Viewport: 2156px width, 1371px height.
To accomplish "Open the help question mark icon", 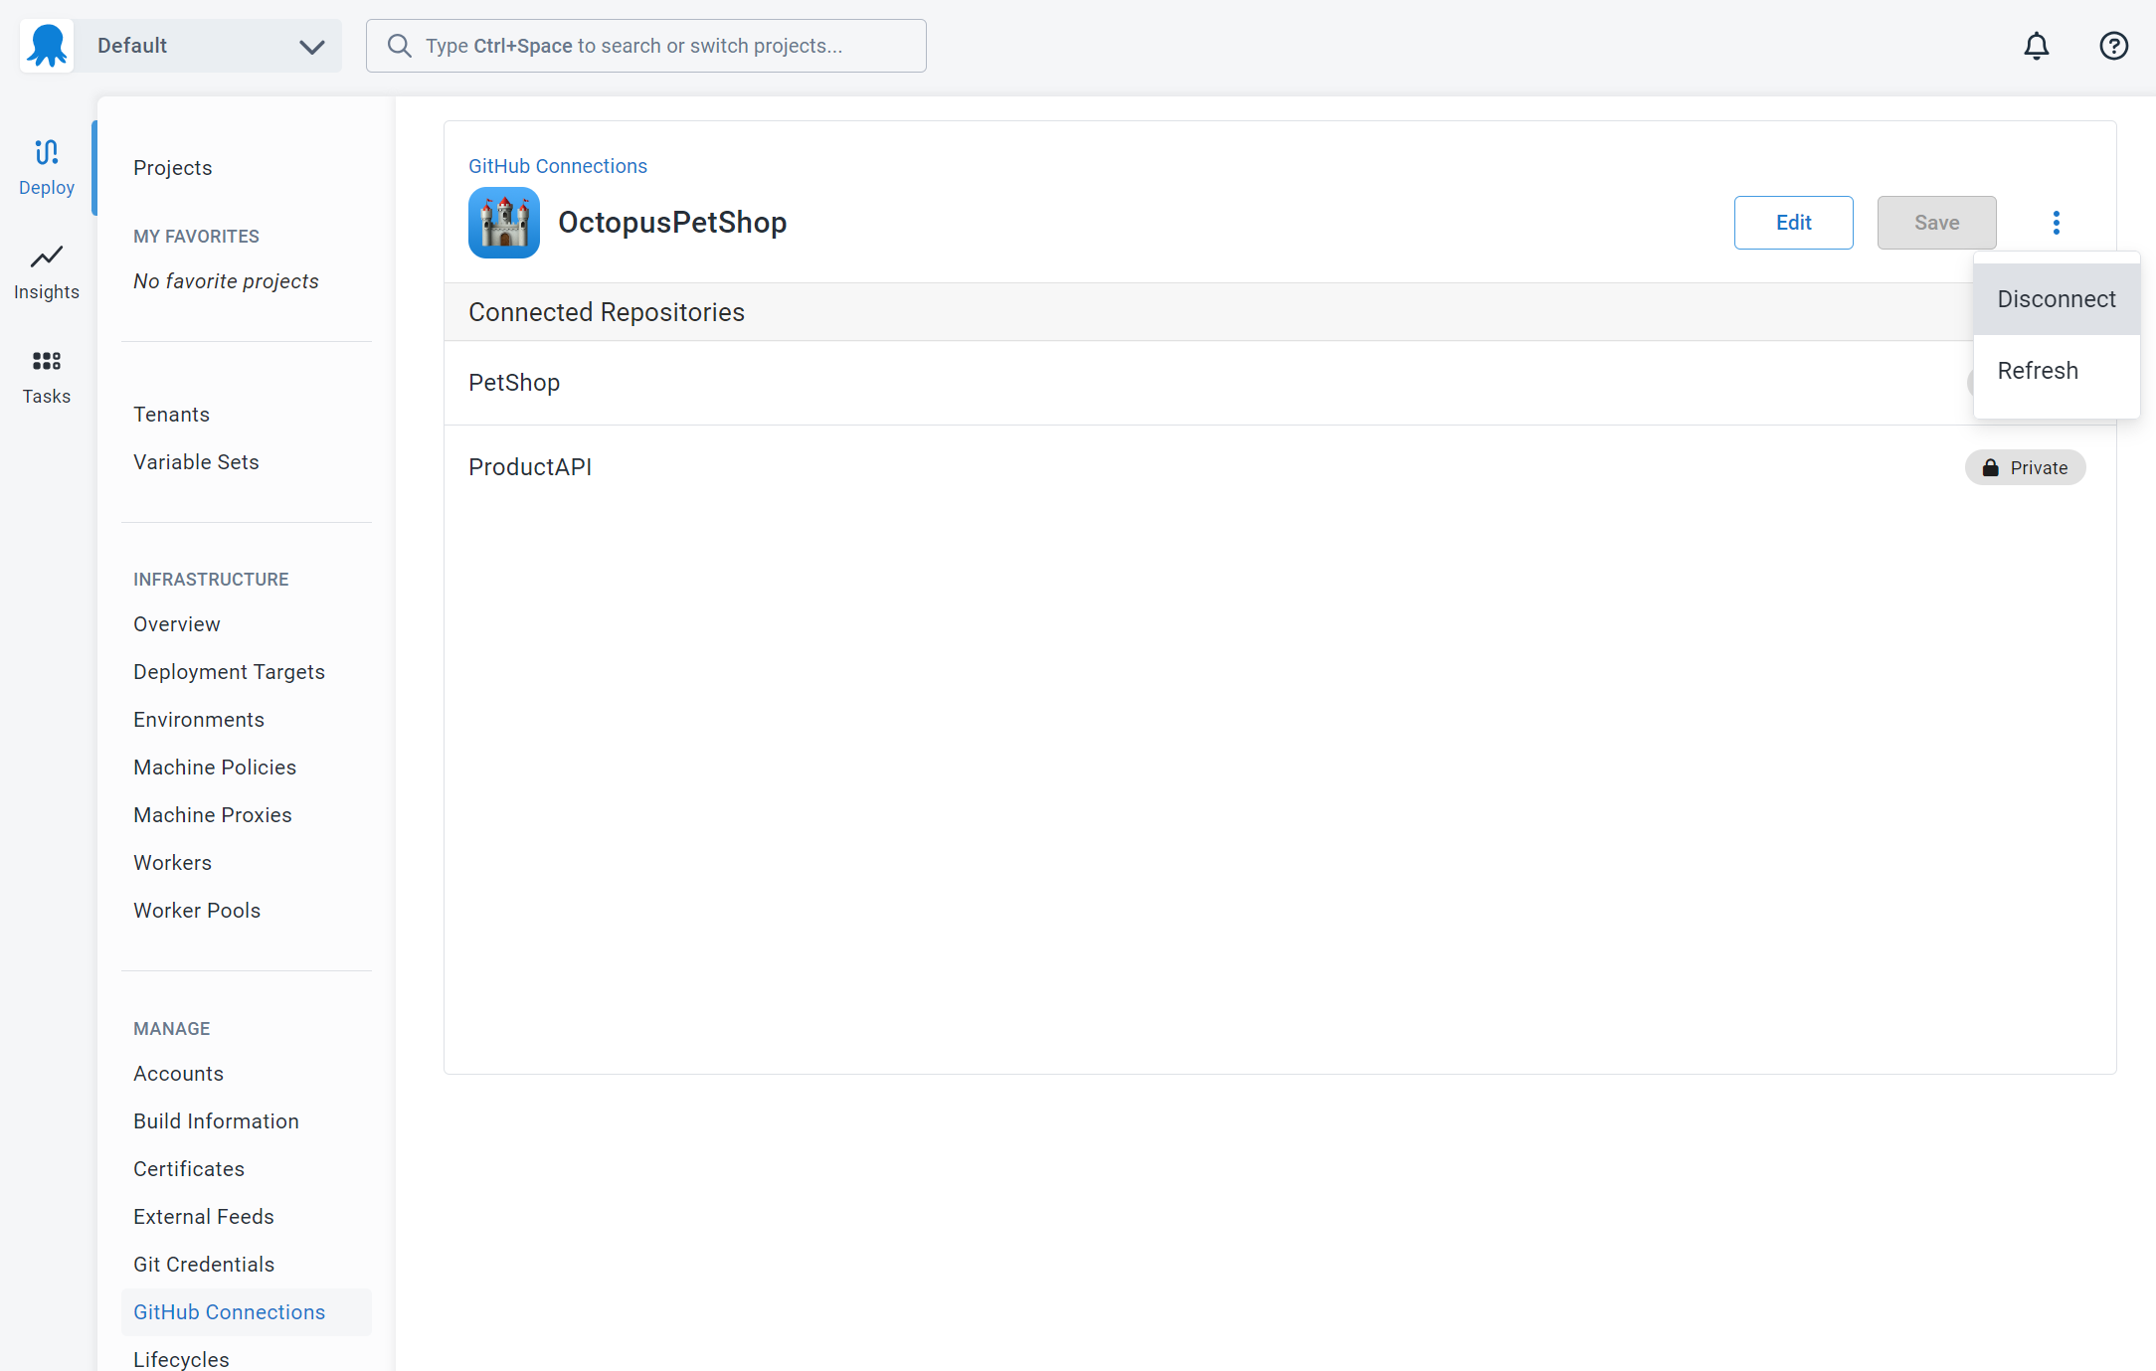I will (2113, 46).
